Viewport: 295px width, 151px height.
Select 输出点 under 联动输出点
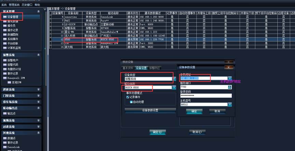click(x=11, y=114)
